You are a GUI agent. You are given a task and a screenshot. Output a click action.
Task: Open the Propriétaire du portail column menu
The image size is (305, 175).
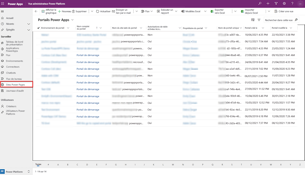(x=206, y=28)
